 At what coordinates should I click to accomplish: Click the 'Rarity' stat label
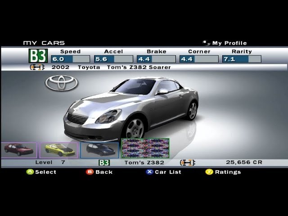tap(242, 52)
